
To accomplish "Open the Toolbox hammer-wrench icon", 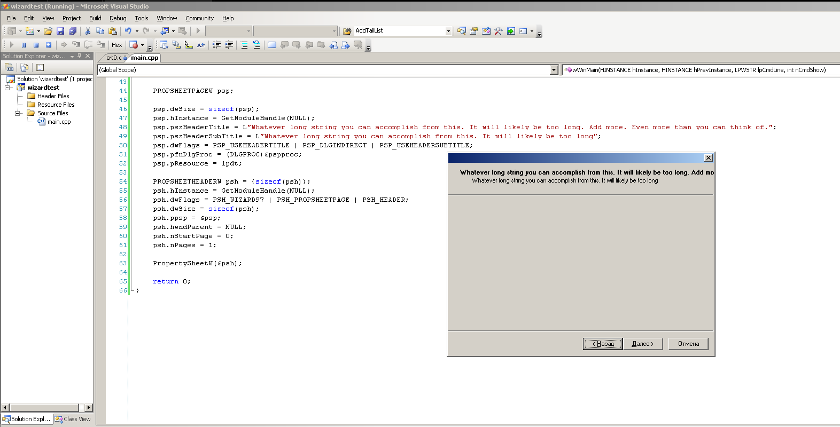I will click(498, 31).
